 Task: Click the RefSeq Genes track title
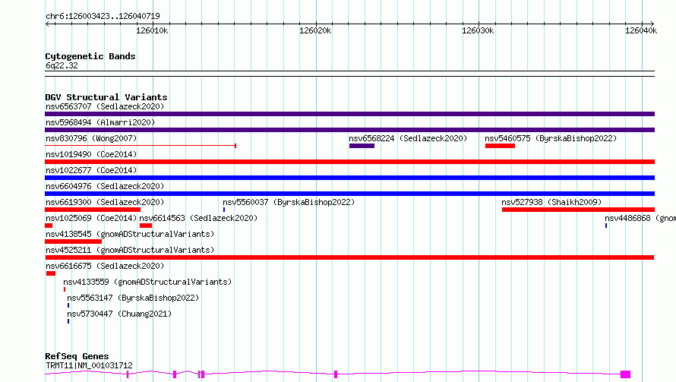77,356
